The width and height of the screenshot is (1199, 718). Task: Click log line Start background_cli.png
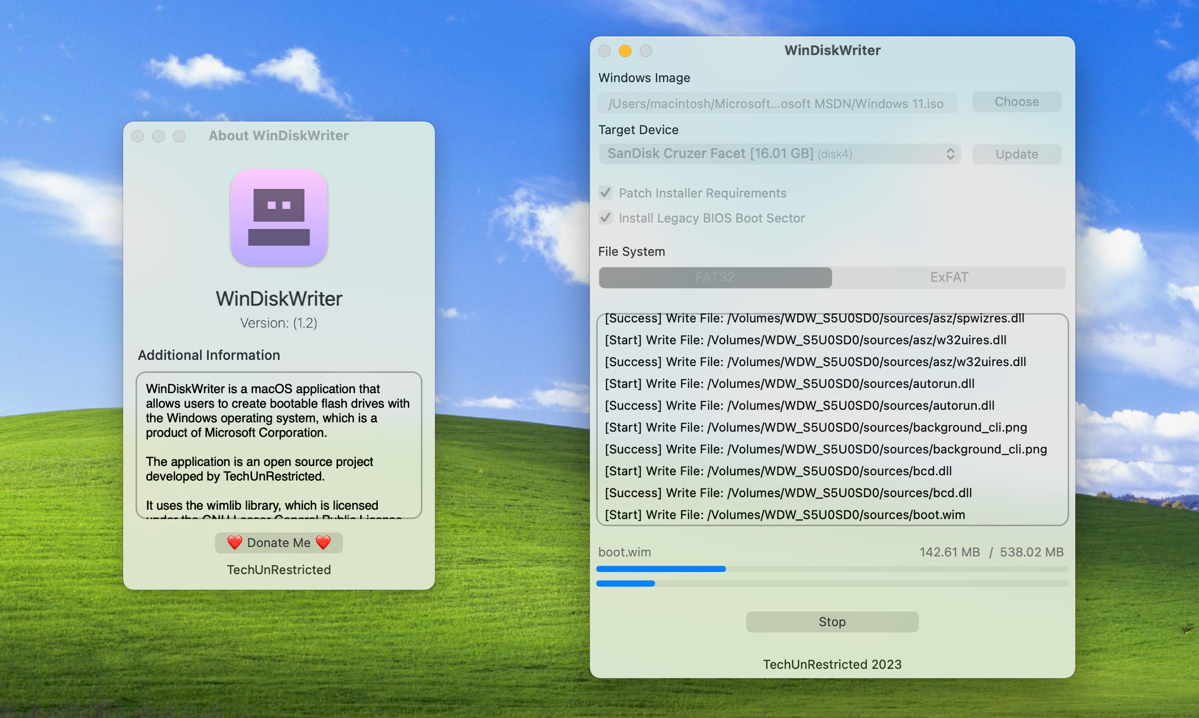click(x=816, y=427)
